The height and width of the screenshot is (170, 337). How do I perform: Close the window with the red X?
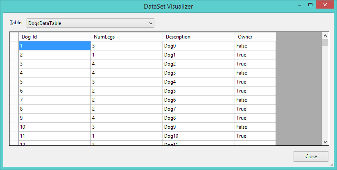coord(325,5)
